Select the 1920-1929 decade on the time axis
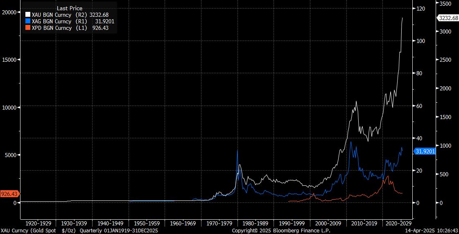 coord(38,224)
